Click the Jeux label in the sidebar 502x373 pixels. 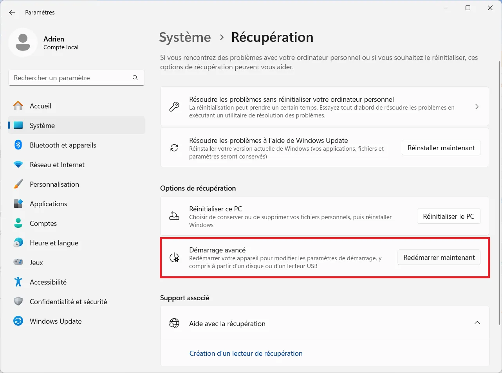(x=36, y=263)
